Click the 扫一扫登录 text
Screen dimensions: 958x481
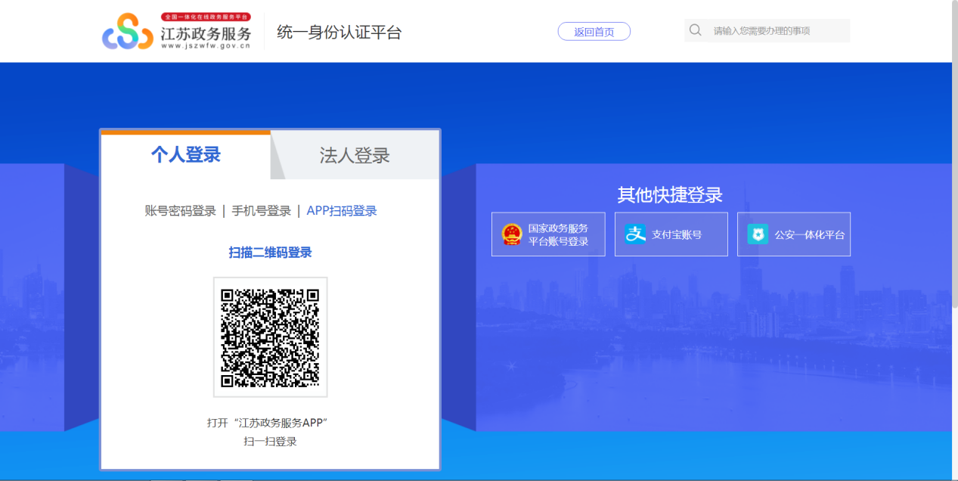coord(270,442)
